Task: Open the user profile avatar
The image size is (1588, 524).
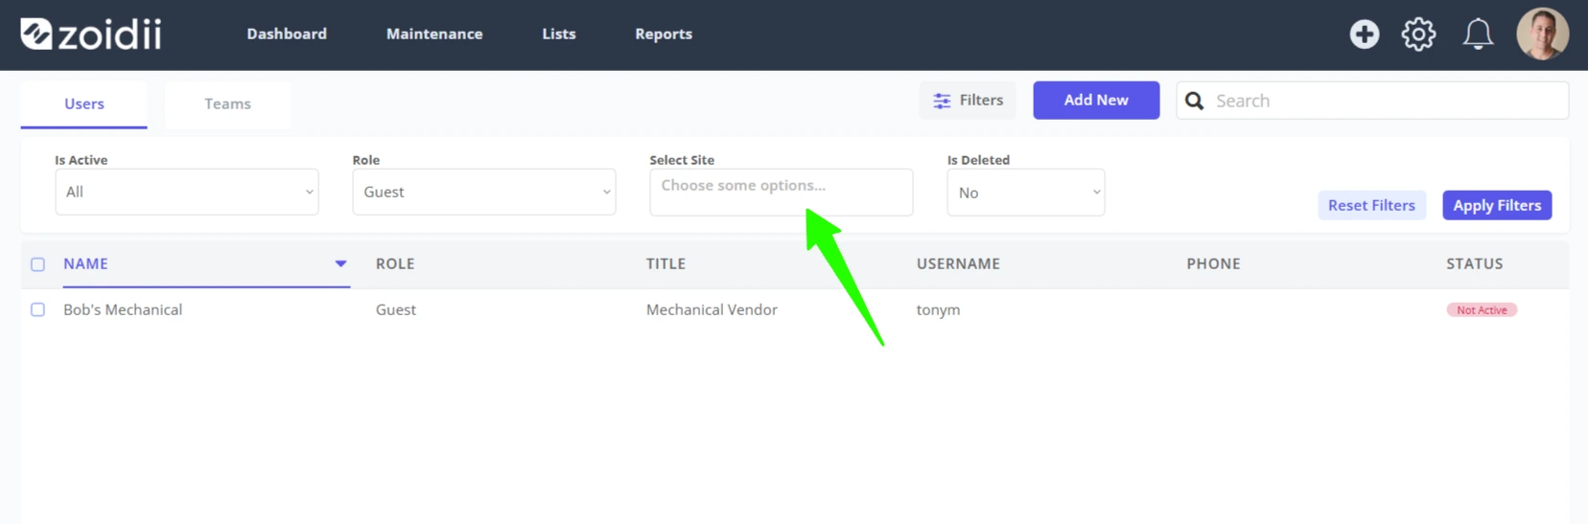Action: tap(1542, 34)
